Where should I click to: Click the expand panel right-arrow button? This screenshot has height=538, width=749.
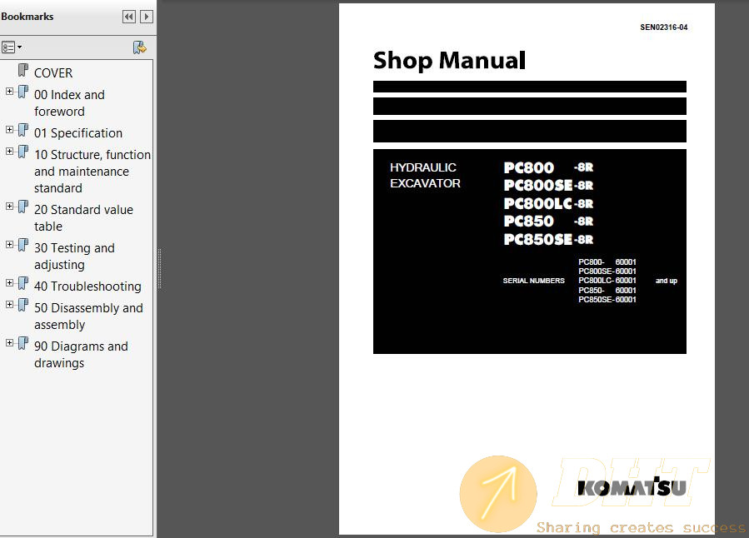pyautogui.click(x=147, y=17)
